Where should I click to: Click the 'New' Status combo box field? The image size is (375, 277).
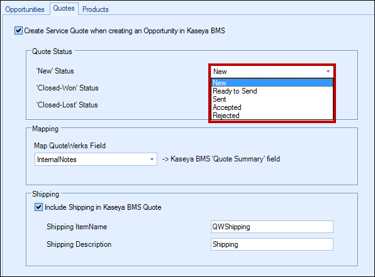tap(272, 72)
